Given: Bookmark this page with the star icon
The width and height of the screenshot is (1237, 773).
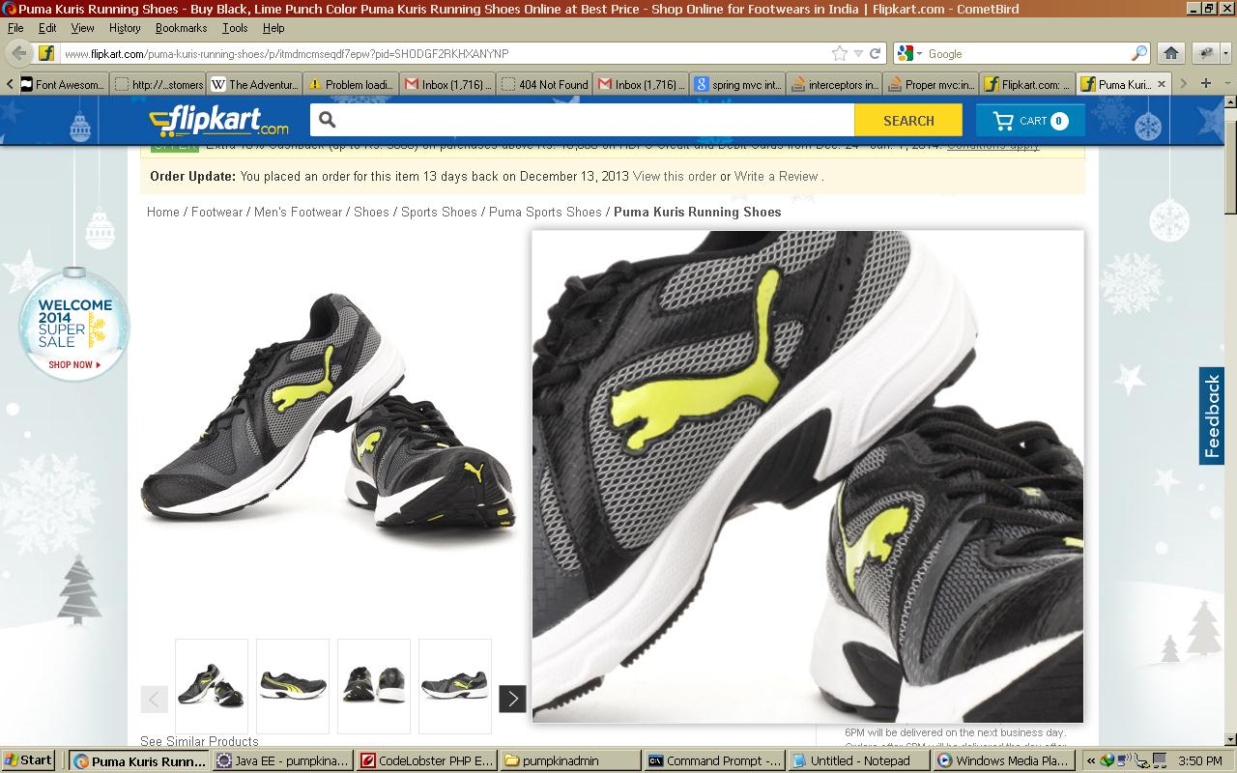Looking at the screenshot, I should coord(840,54).
